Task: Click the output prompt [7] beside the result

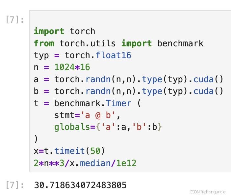Action: point(15,185)
